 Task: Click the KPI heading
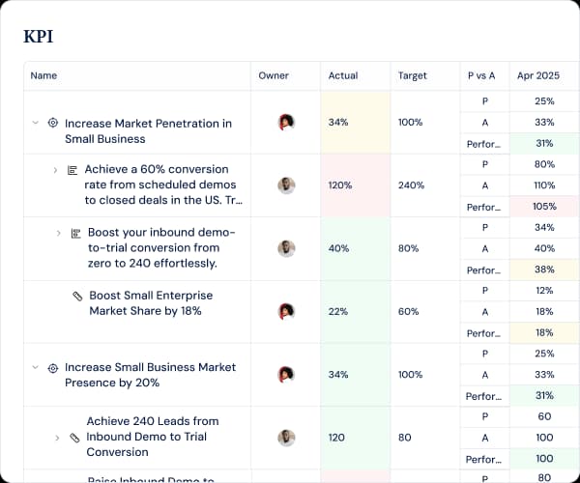pyautogui.click(x=39, y=36)
